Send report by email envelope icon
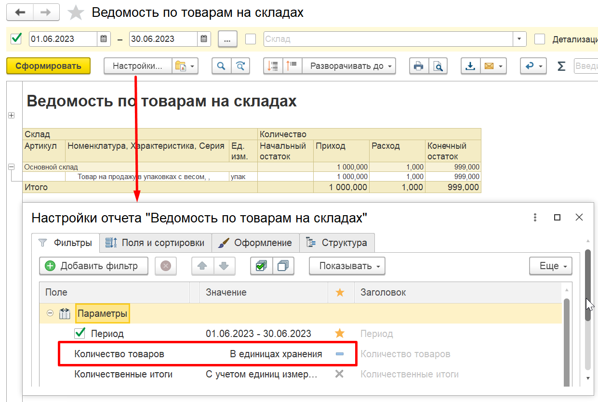The width and height of the screenshot is (598, 402). pyautogui.click(x=489, y=66)
